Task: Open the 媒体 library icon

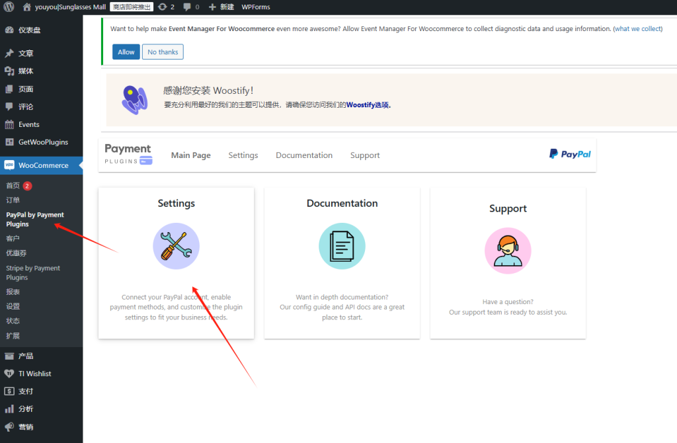Action: [9, 71]
